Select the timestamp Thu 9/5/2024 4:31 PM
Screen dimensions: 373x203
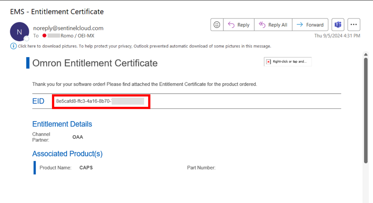[x=337, y=36]
